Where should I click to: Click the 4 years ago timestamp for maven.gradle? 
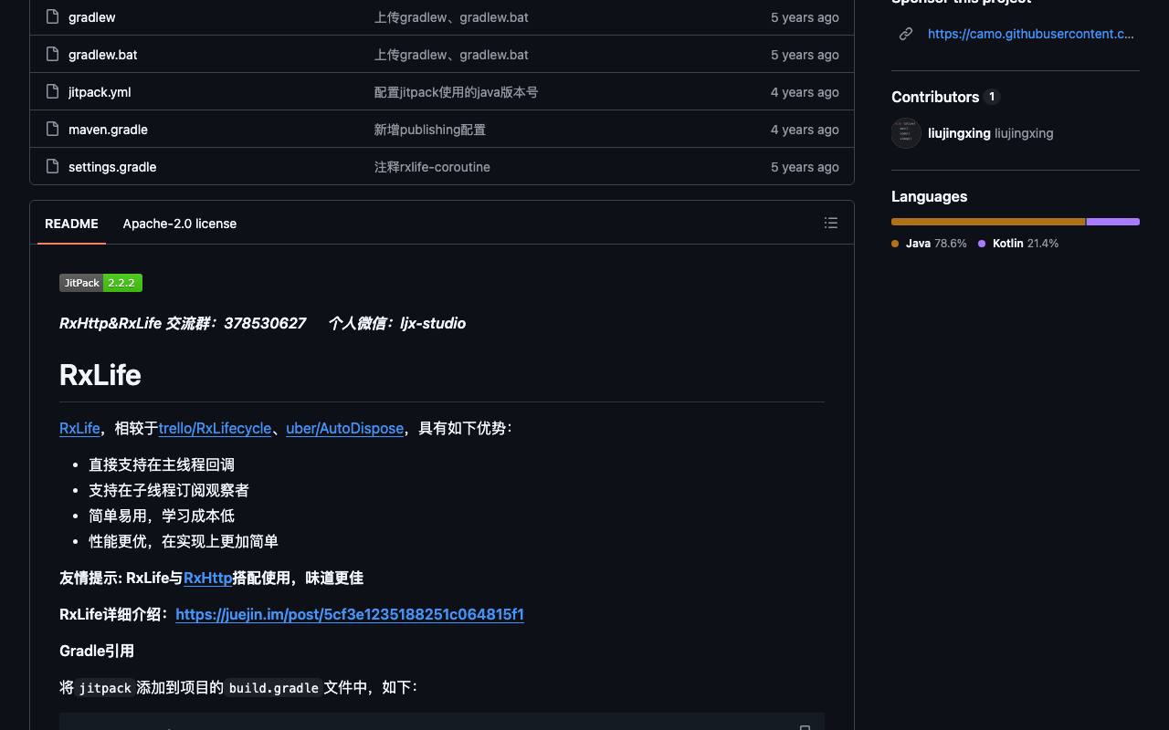[805, 130]
